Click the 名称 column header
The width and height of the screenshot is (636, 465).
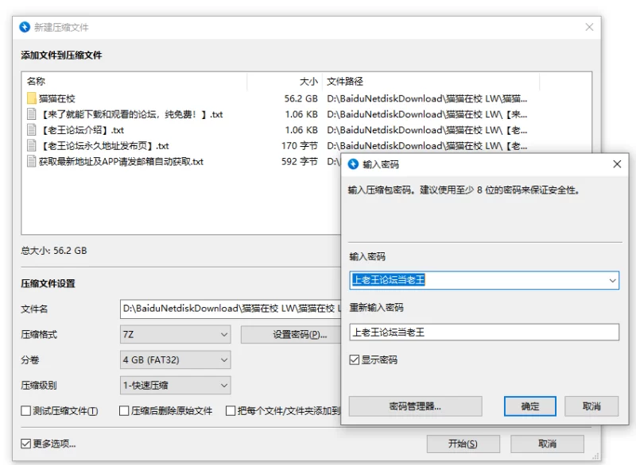[x=37, y=81]
